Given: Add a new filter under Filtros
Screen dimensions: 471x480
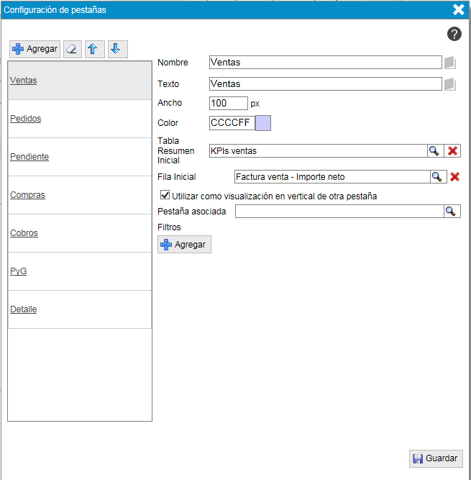Looking at the screenshot, I should click(184, 245).
